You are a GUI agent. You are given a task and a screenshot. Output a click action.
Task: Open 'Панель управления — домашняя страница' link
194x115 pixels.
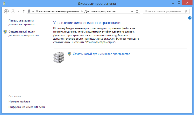pyautogui.click(x=23, y=22)
